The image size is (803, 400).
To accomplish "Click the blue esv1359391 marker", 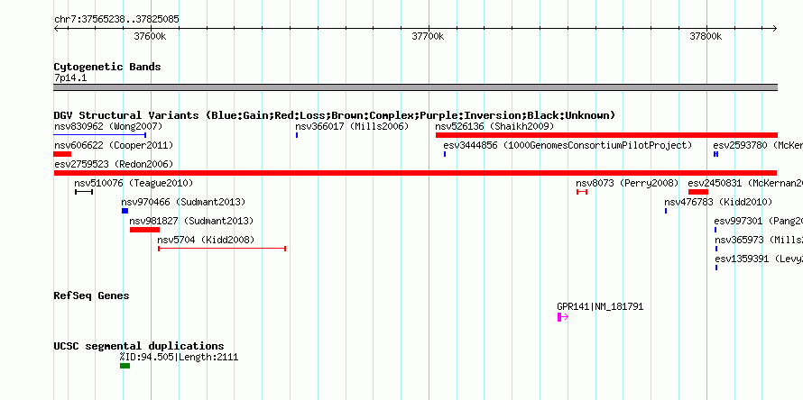I will pos(716,268).
